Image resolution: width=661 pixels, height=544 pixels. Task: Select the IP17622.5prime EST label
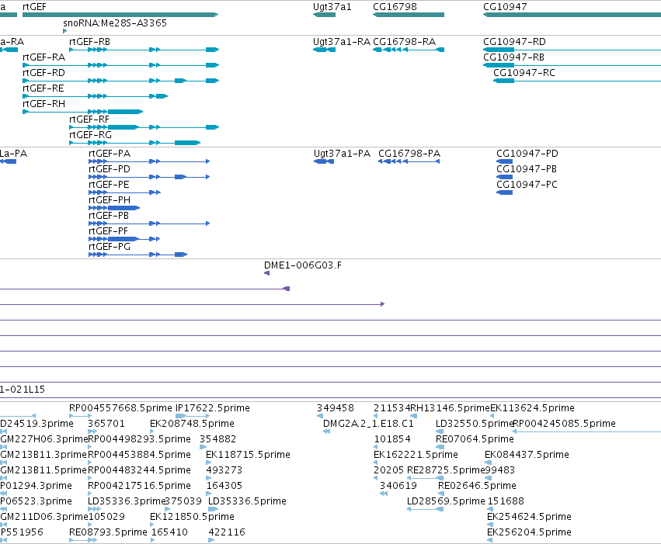(213, 408)
